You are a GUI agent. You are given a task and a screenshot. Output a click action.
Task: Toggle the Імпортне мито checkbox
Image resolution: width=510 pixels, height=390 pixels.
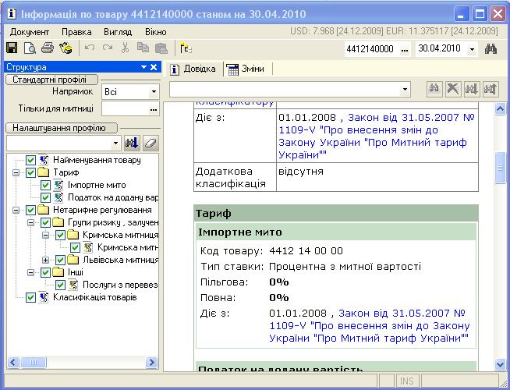tap(45, 185)
